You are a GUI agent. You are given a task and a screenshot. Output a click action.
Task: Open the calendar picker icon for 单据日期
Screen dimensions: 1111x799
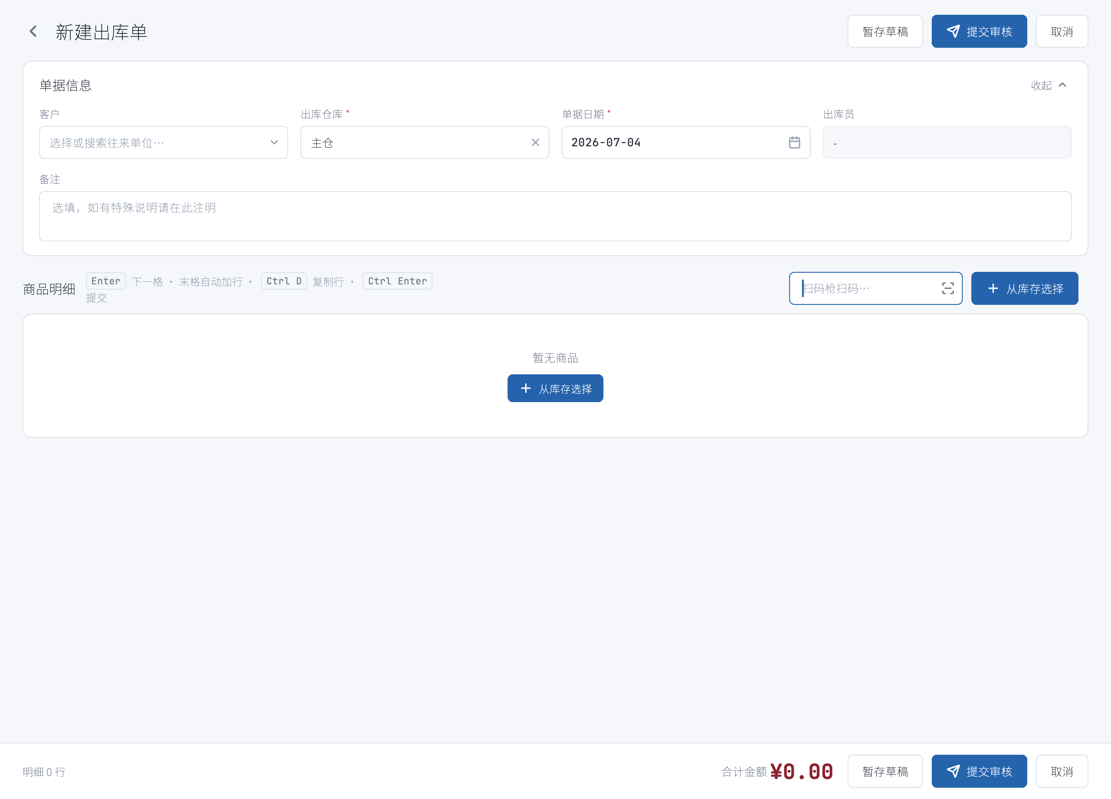(794, 142)
